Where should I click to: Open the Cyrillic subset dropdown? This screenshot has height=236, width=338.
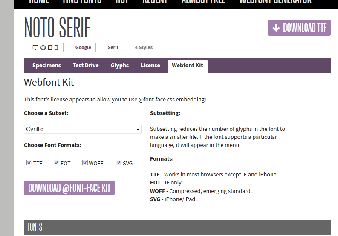(83, 129)
